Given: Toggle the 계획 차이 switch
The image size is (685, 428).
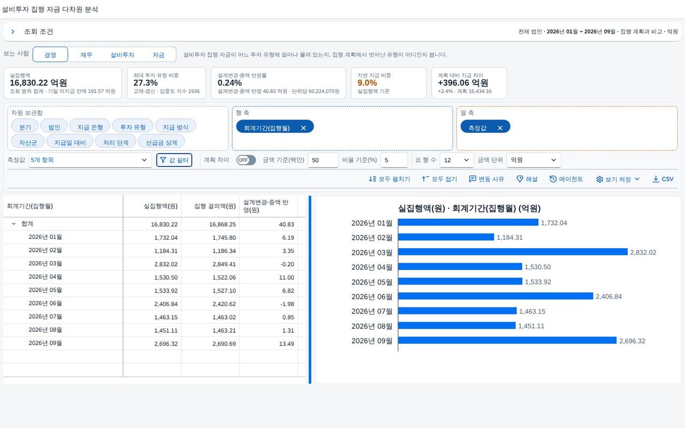Looking at the screenshot, I should [246, 160].
